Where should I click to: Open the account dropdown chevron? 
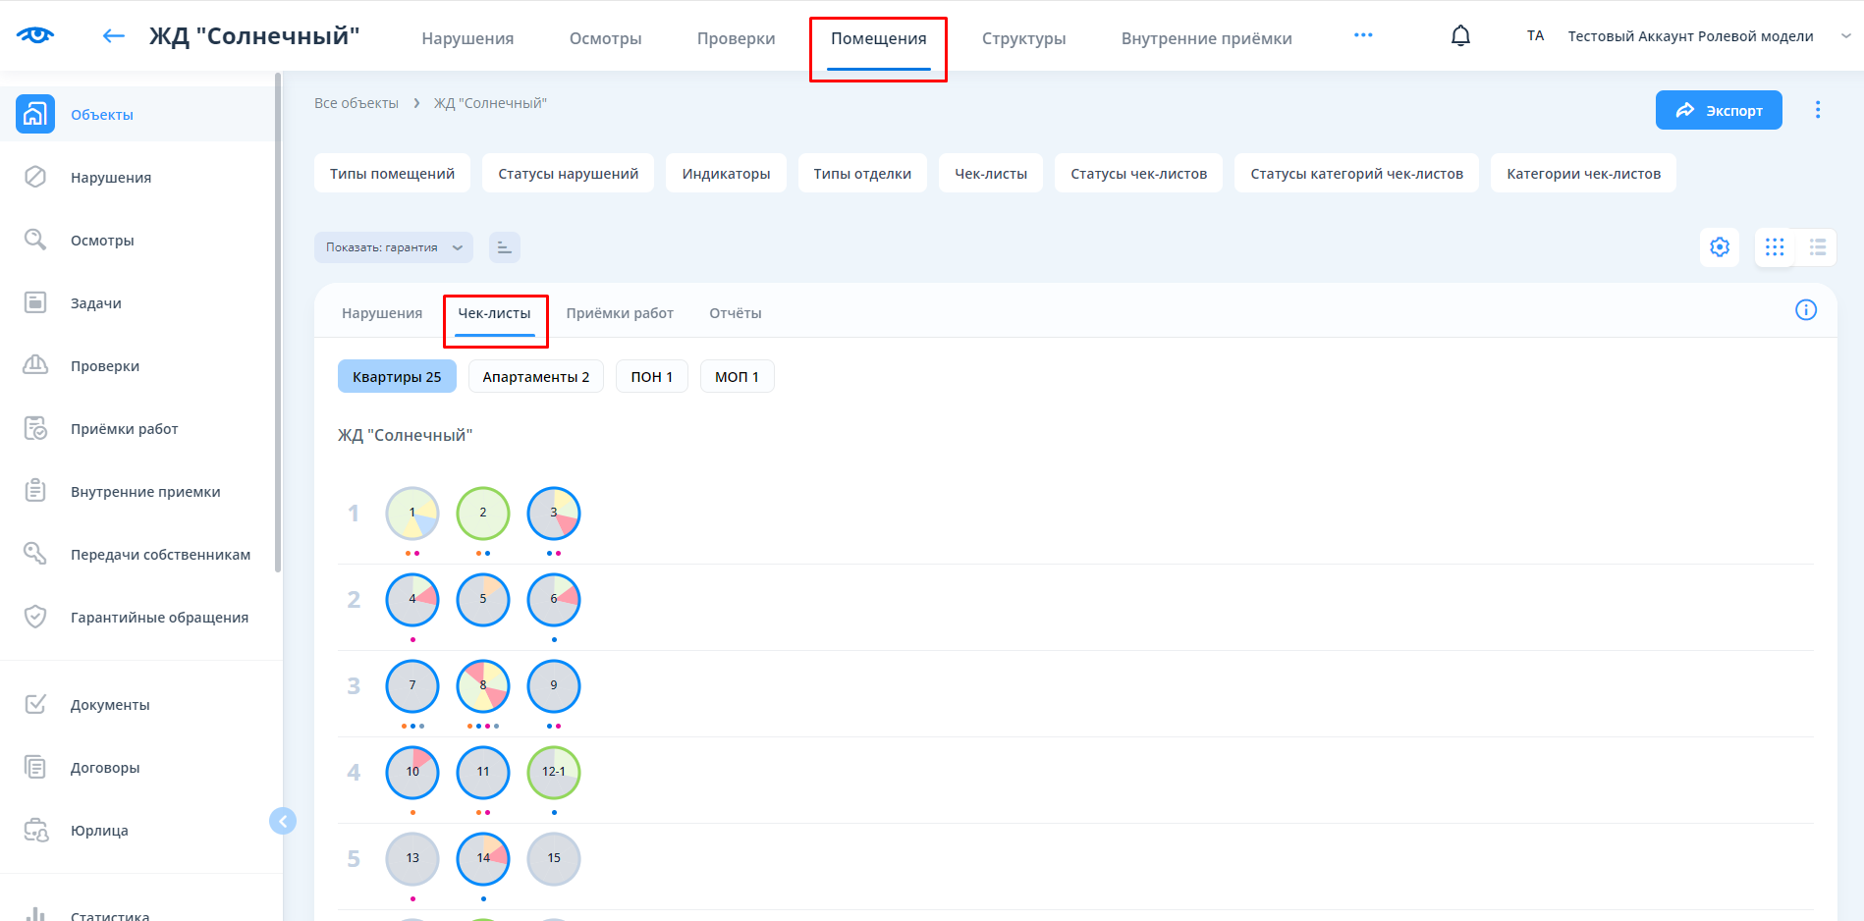(x=1845, y=36)
